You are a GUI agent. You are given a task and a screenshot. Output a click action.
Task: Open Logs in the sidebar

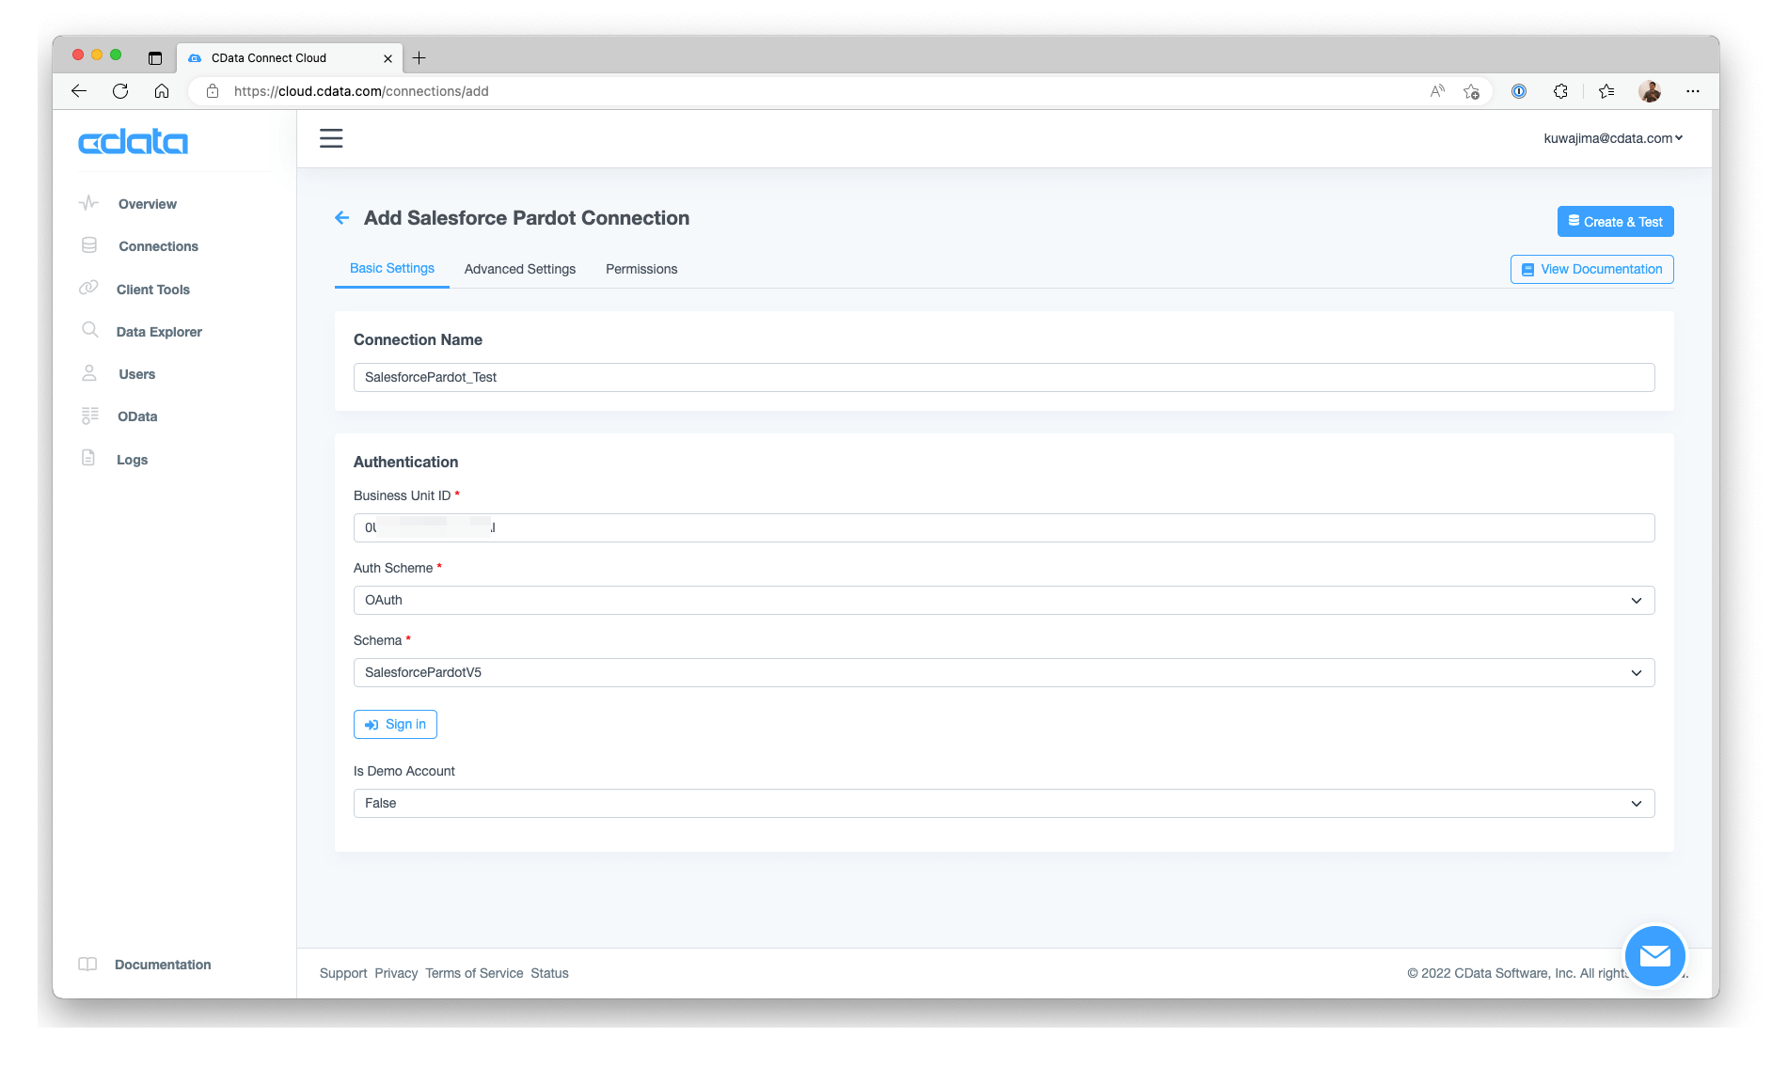click(132, 460)
